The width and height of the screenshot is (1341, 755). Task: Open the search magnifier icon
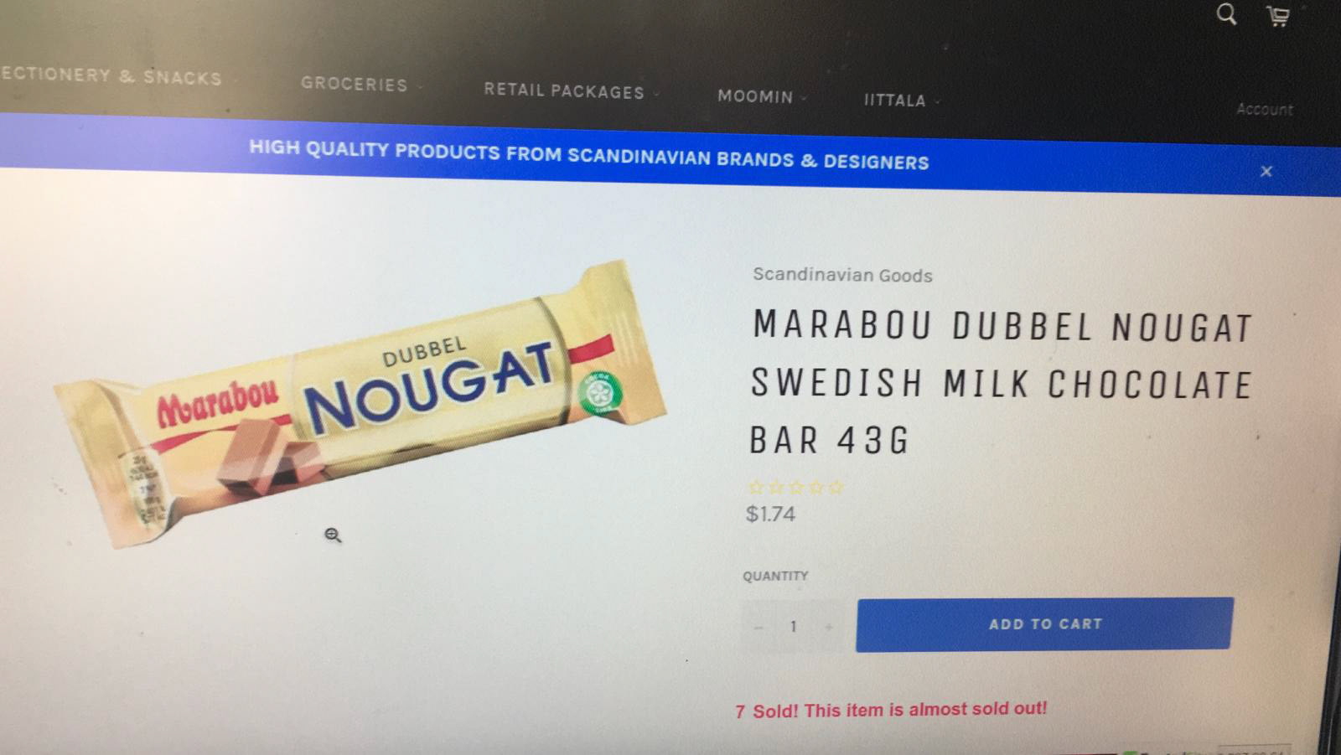click(1226, 14)
